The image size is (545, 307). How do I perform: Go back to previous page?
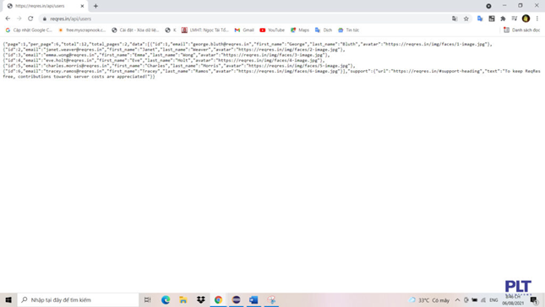8,19
